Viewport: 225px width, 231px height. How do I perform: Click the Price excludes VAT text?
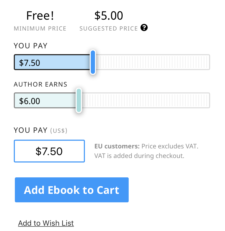point(170,146)
